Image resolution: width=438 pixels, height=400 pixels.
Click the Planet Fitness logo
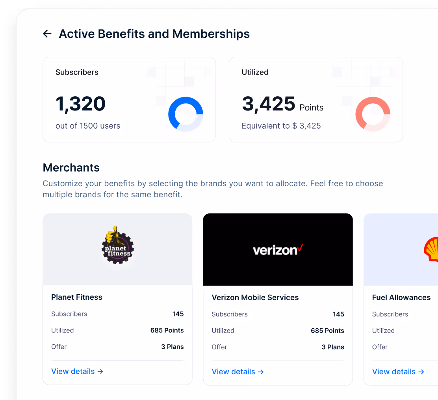(118, 245)
